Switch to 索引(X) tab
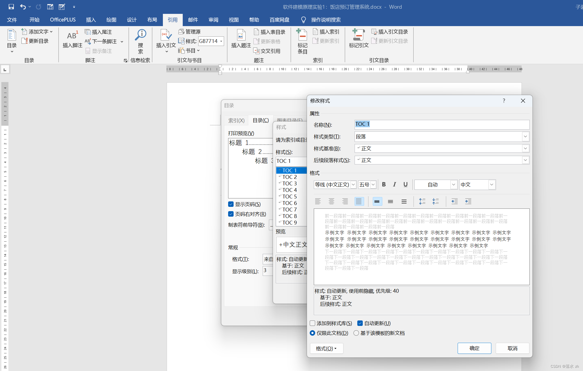This screenshot has height=371, width=583. point(236,120)
